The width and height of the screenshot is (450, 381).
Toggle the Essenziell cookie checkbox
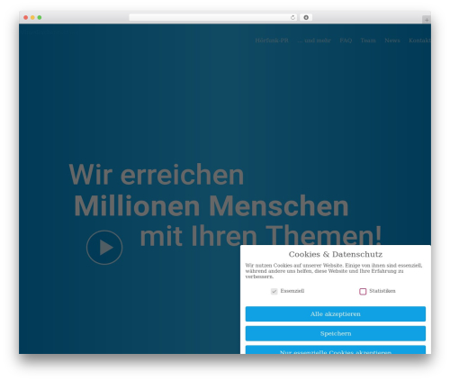[x=274, y=291]
